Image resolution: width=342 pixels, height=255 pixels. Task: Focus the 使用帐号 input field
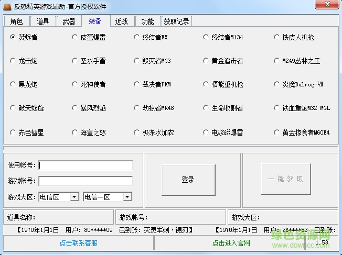[x=85, y=165]
